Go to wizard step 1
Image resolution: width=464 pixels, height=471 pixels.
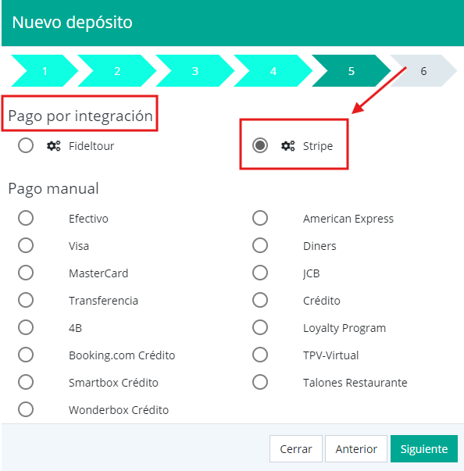pos(45,71)
